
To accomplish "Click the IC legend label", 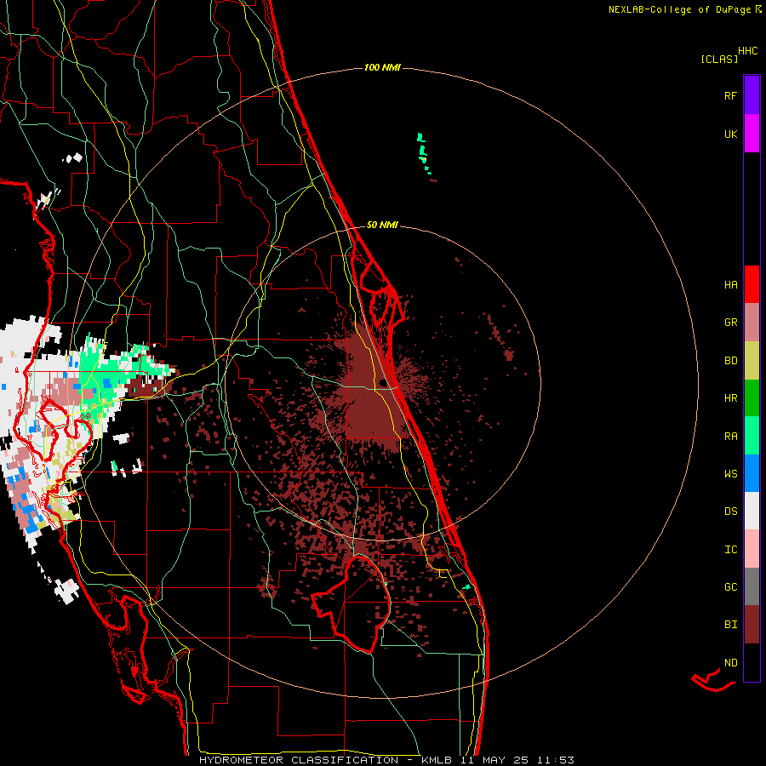I will pyautogui.click(x=730, y=550).
